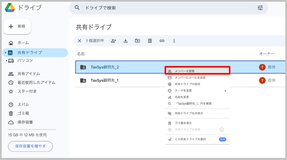
Task: Select the TaxSys顧問先_1 shared drive row
Action: coord(180,80)
